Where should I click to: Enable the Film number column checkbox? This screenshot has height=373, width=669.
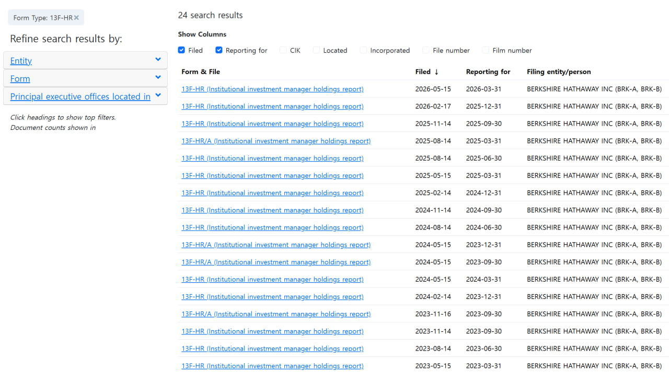[486, 50]
